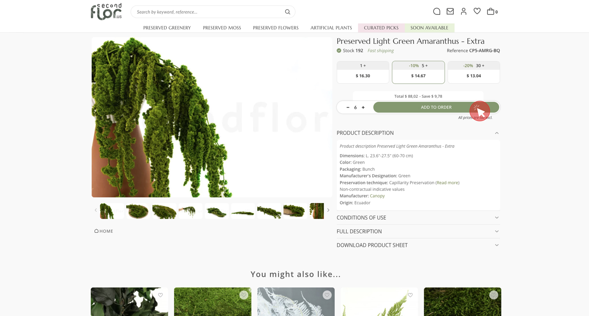589x316 pixels.
Task: Expand Conditions of Use section
Action: [418, 217]
